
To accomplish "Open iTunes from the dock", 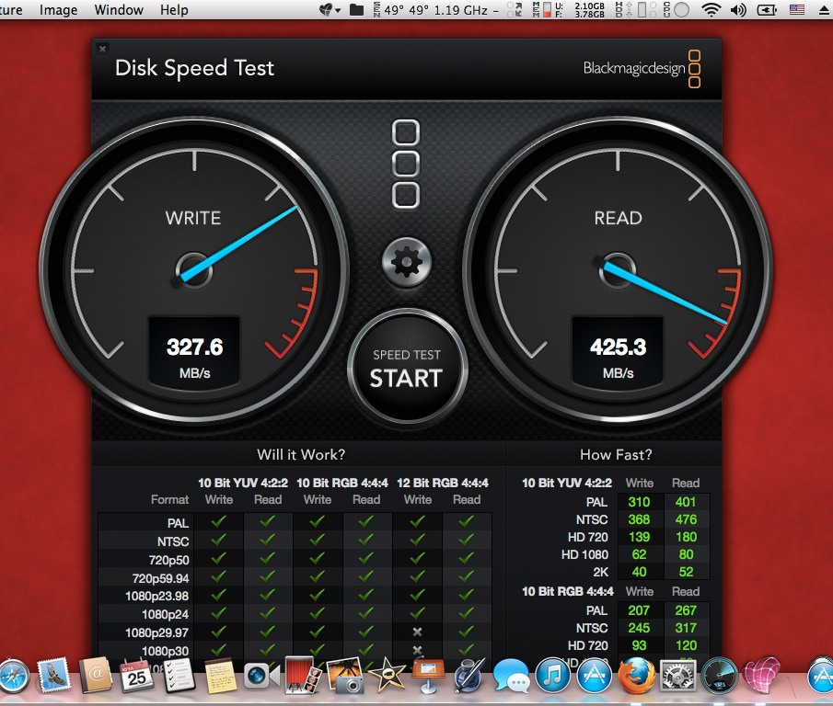I will (552, 676).
